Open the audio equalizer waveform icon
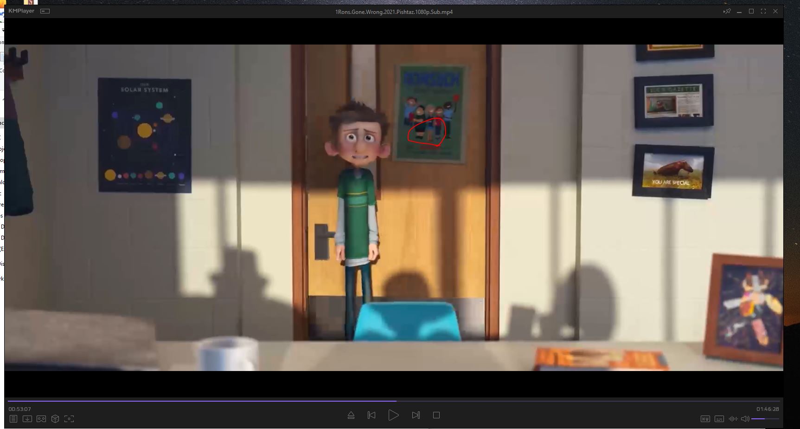Viewport: 800px width, 429px height. 733,419
